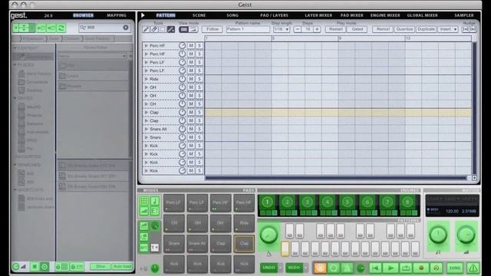Click the large green pattern knob
The height and width of the screenshot is (276, 491).
pos(269,235)
